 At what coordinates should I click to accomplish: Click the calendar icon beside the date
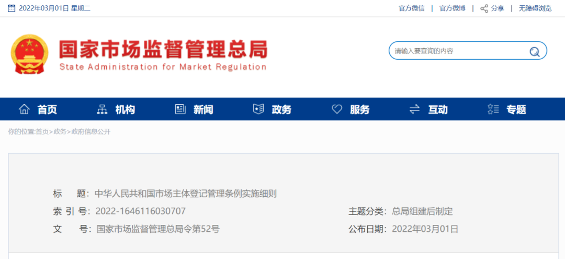[12, 8]
